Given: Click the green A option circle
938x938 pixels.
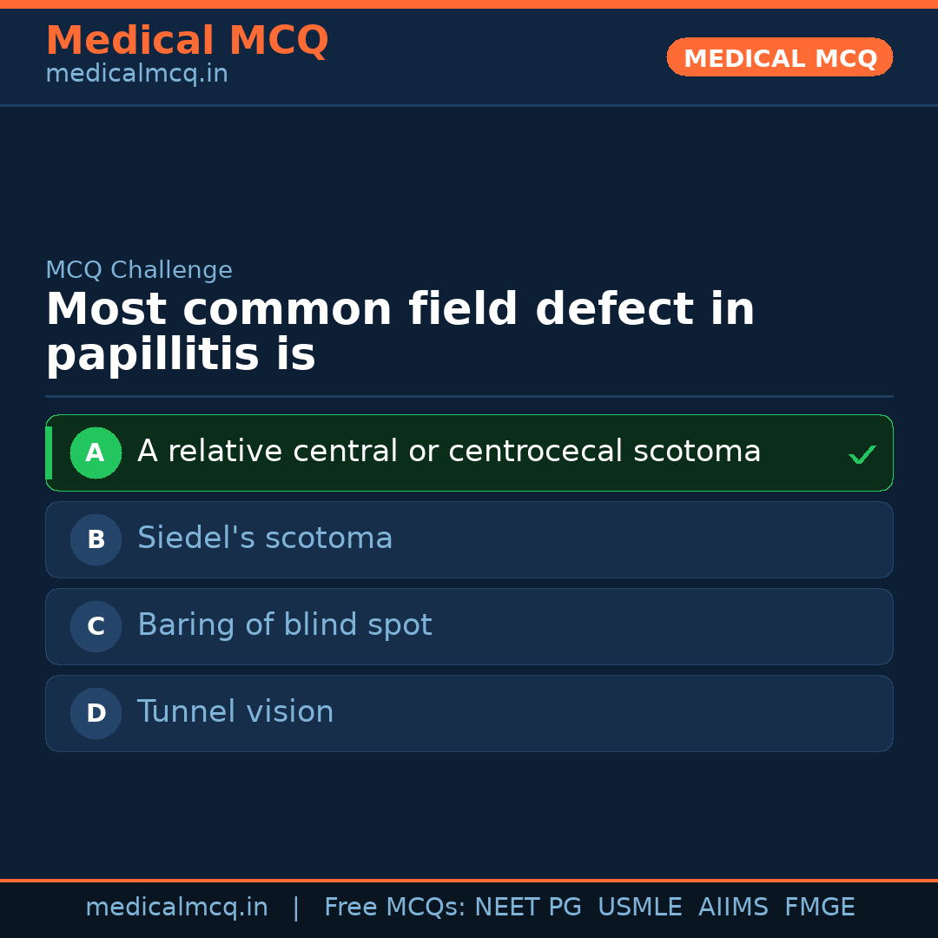Looking at the screenshot, I should click(x=96, y=452).
